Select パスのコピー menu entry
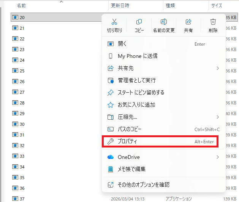 133,129
